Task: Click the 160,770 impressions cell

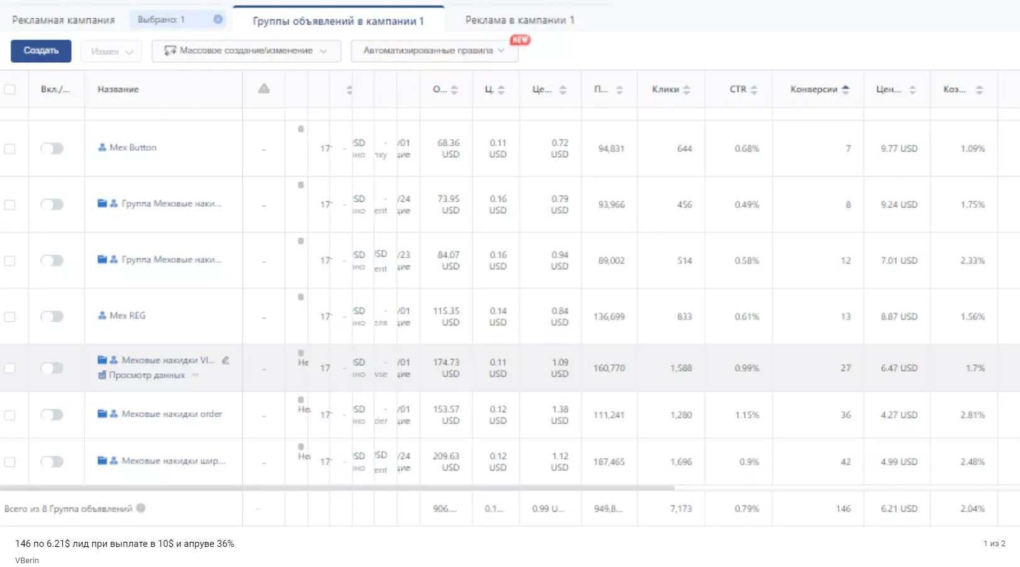Action: pyautogui.click(x=609, y=368)
